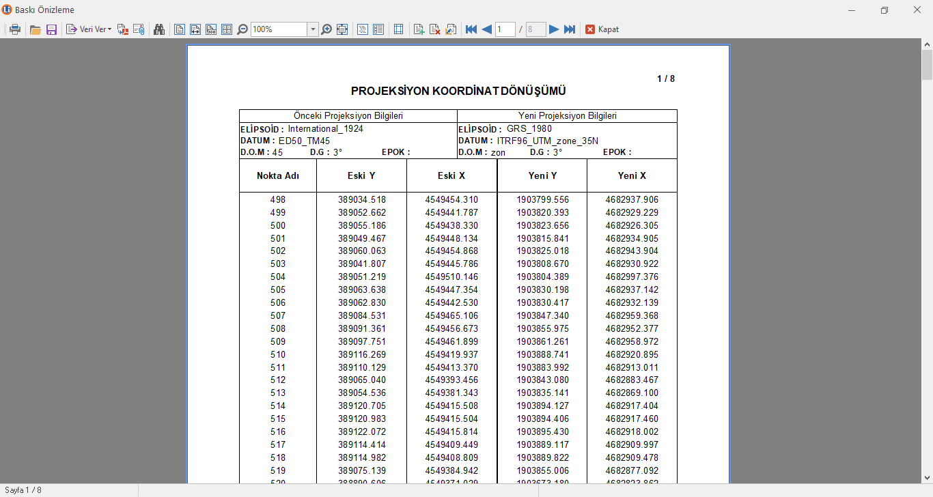933x497 pixels.
Task: Click point name 510 cell
Action: (278, 354)
